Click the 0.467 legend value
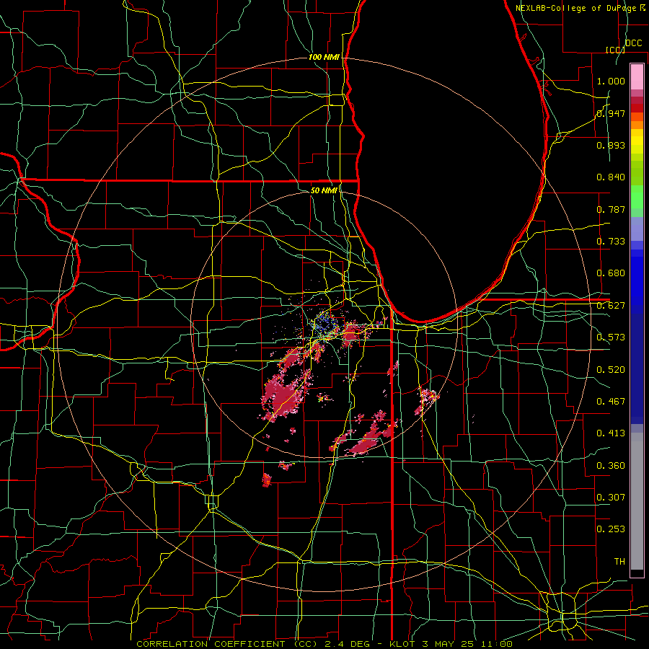The image size is (649, 649). click(x=611, y=402)
